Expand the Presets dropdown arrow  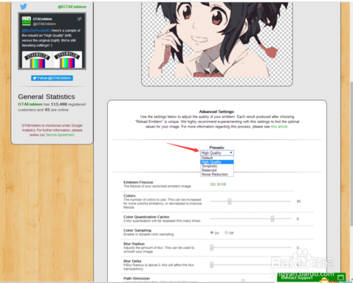(x=231, y=153)
